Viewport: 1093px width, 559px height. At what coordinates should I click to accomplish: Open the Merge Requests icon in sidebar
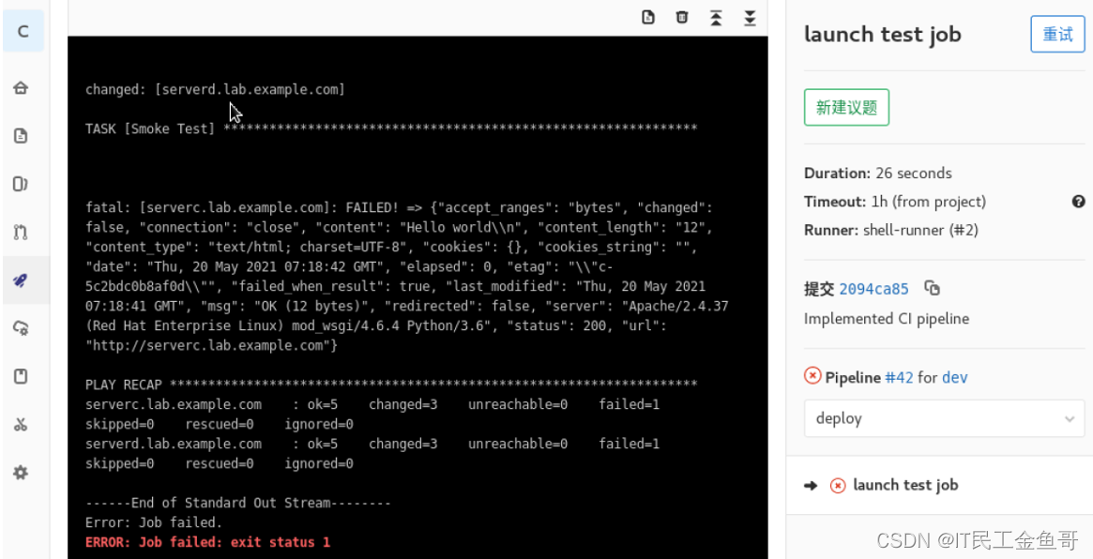(x=21, y=232)
